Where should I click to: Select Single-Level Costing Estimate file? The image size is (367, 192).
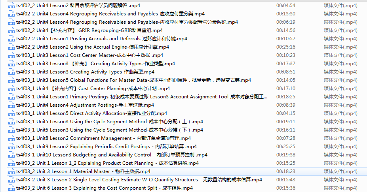click(x=139, y=180)
